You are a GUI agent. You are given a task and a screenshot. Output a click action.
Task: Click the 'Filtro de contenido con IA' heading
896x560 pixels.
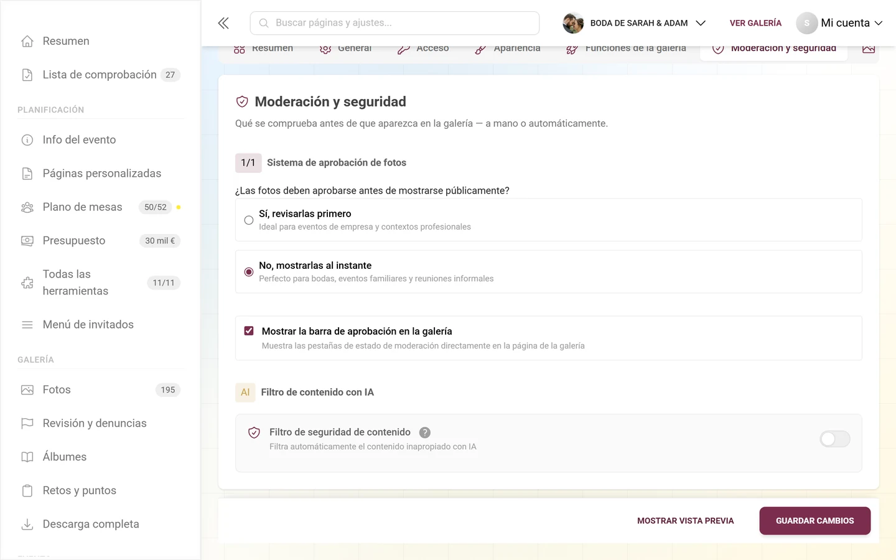(x=317, y=393)
